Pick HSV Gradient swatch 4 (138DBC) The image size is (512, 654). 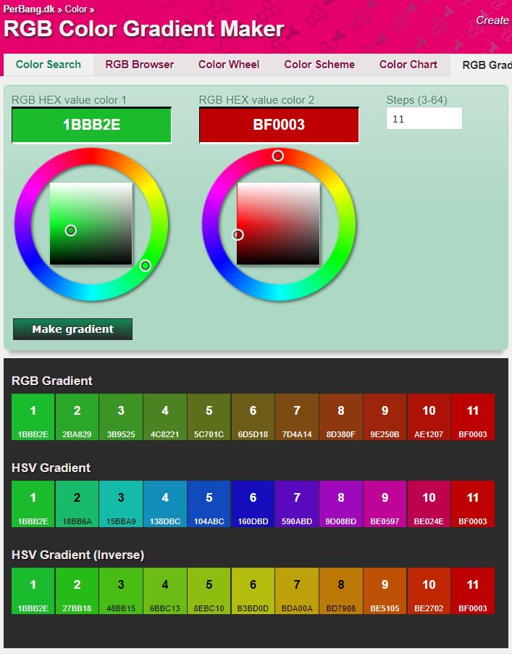pos(165,505)
